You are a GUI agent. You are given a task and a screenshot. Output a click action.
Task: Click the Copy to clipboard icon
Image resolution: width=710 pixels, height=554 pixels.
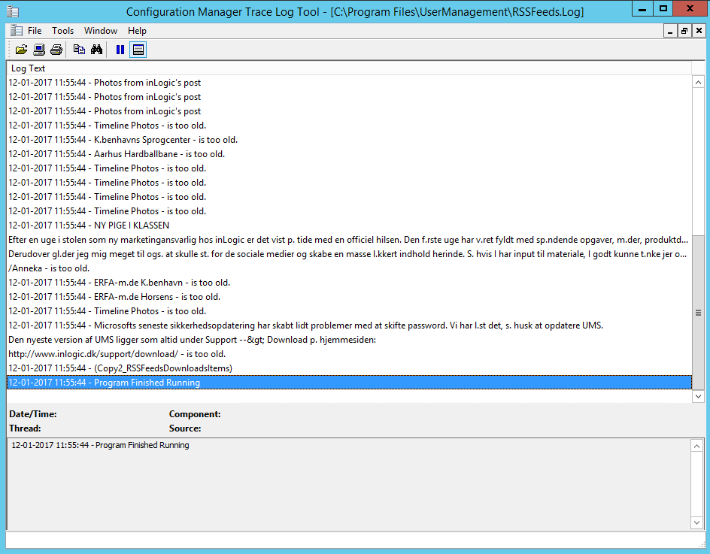pyautogui.click(x=79, y=50)
